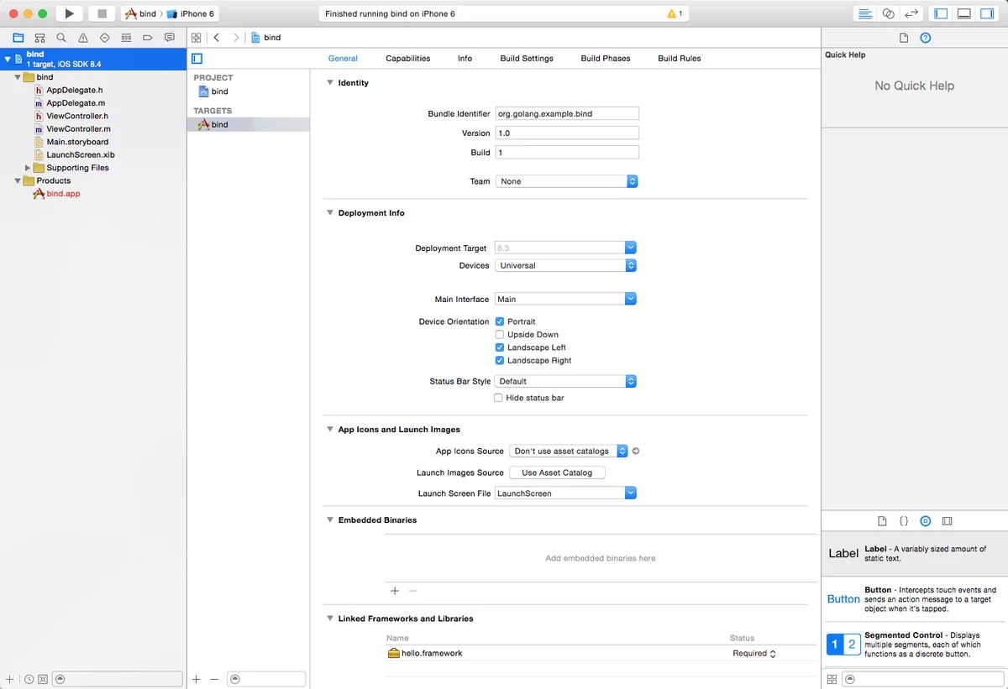Run the bind app with Play button
This screenshot has height=689, width=1008.
69,13
